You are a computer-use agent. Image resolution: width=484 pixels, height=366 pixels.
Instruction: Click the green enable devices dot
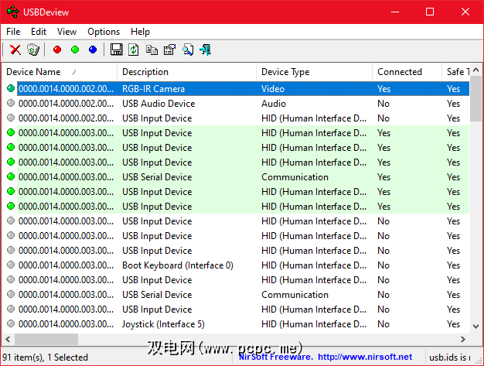point(75,50)
